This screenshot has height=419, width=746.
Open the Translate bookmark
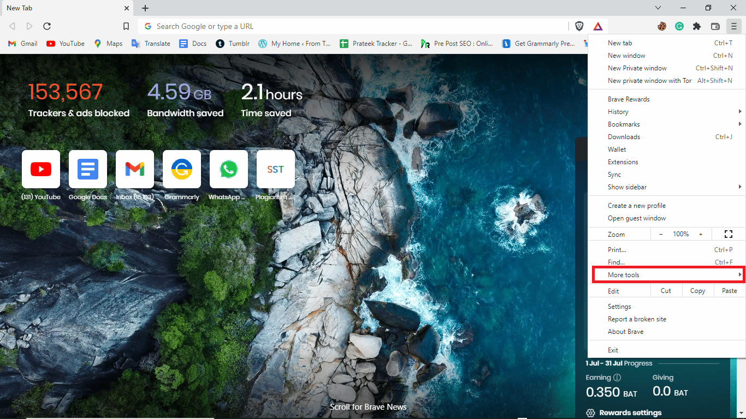tap(151, 44)
